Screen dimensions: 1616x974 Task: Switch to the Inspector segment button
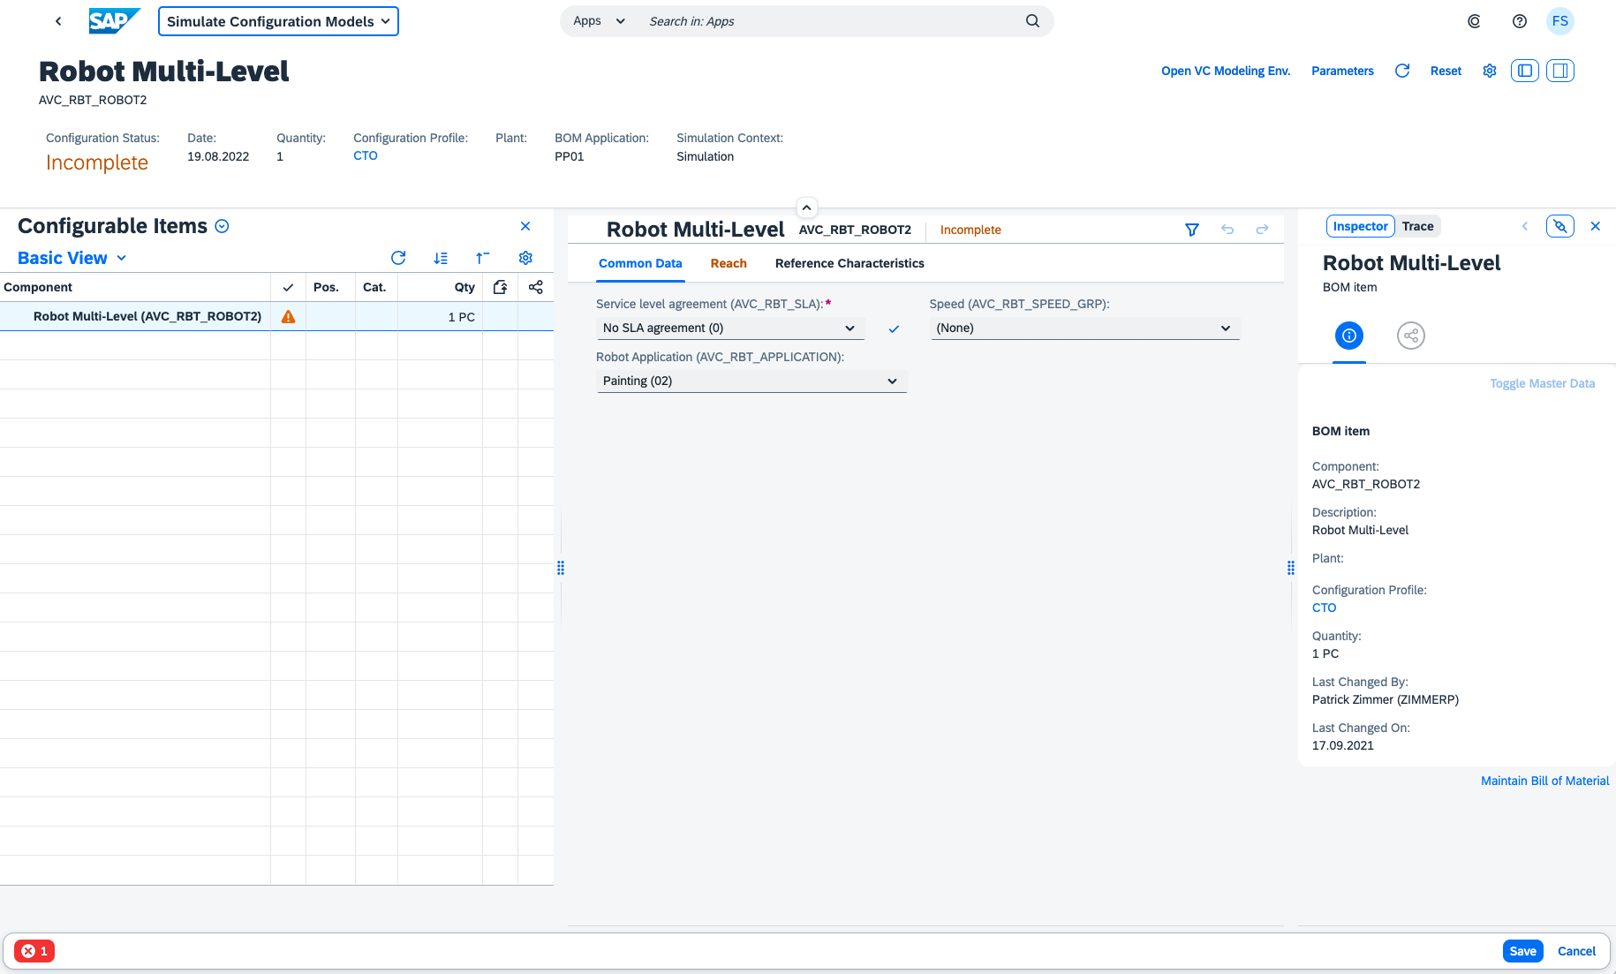tap(1360, 226)
